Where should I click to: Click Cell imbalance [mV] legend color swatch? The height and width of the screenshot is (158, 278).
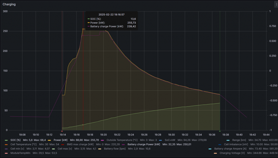pyautogui.click(x=220, y=144)
